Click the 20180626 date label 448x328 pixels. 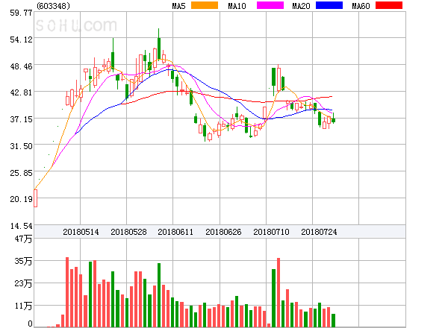[x=223, y=232]
